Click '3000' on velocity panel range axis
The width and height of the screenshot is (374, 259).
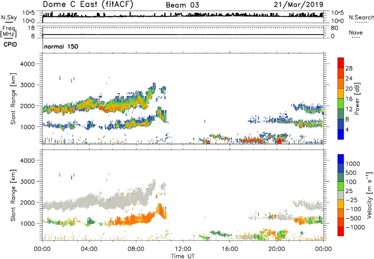pyautogui.click(x=27, y=181)
